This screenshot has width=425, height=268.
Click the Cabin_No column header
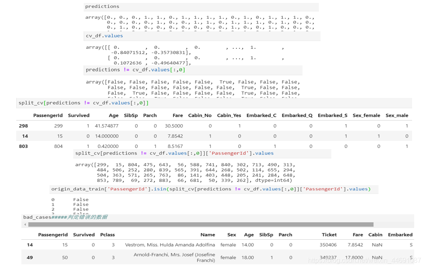point(200,115)
